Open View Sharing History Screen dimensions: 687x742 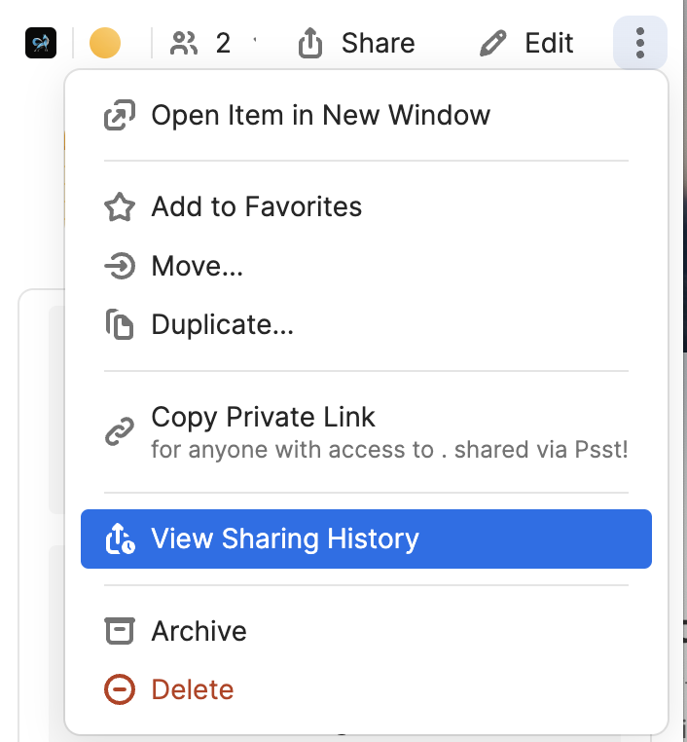[285, 539]
